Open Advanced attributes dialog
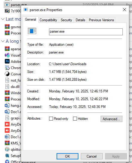Screen dimensions: 132x163 point(111,119)
